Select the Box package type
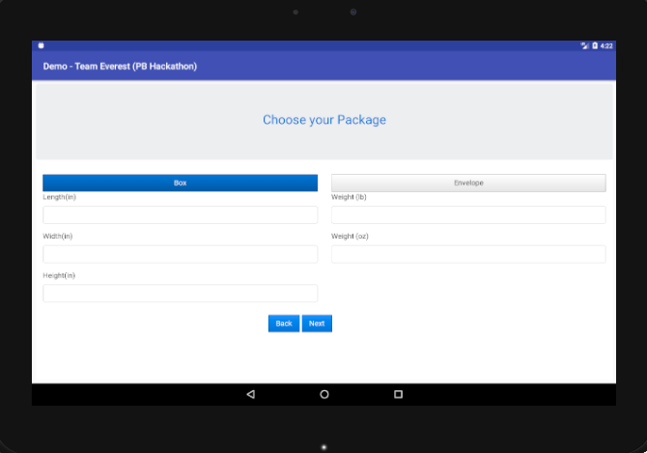 coord(180,183)
